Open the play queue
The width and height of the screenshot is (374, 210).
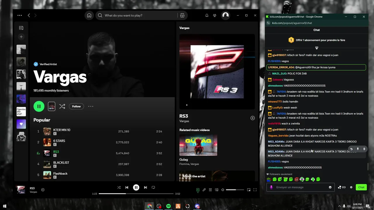coord(210,190)
